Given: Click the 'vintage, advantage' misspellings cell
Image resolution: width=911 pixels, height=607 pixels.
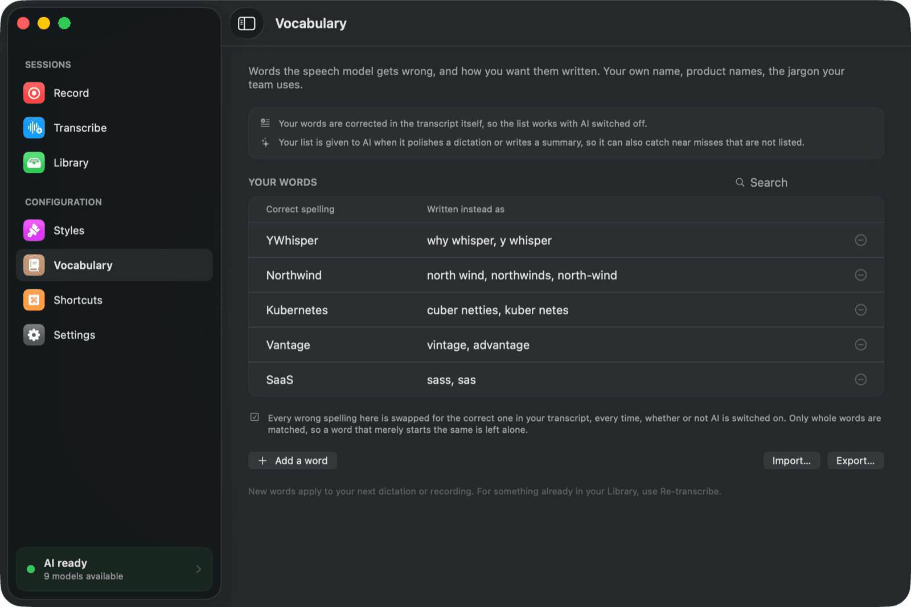Looking at the screenshot, I should coord(478,344).
